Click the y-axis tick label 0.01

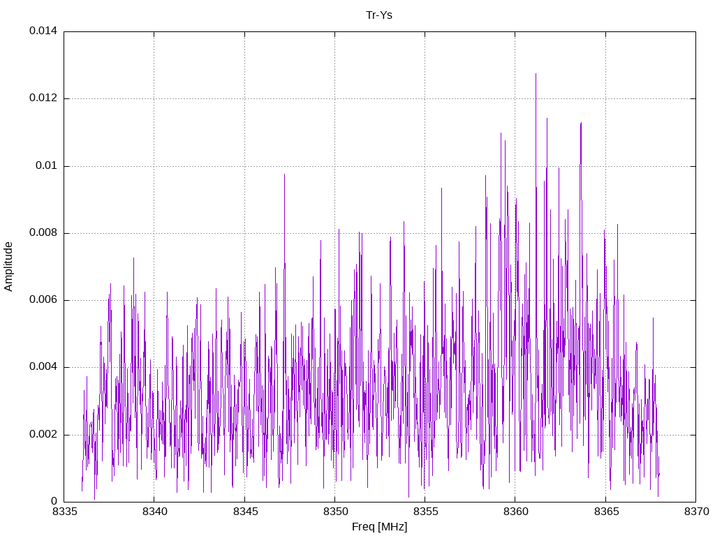tap(47, 165)
